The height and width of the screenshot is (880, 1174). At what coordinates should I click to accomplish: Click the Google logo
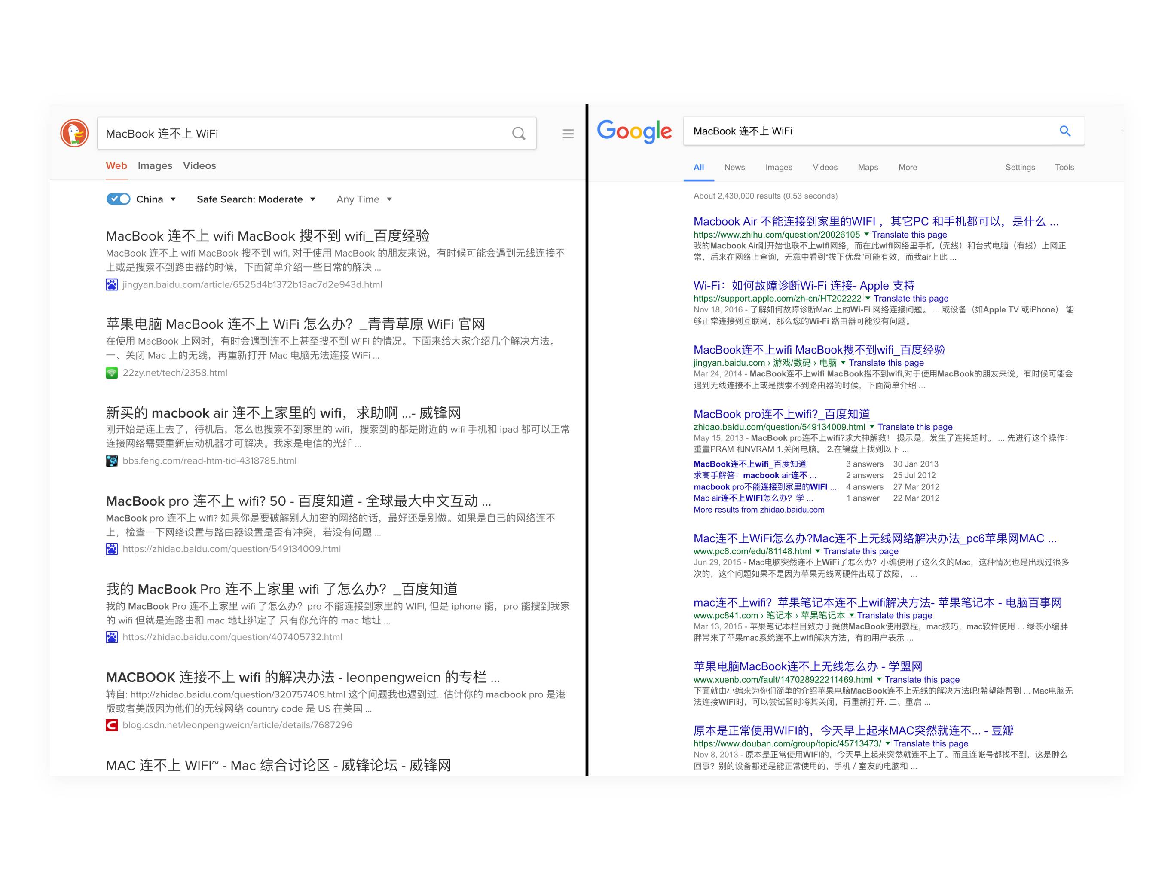click(x=634, y=131)
